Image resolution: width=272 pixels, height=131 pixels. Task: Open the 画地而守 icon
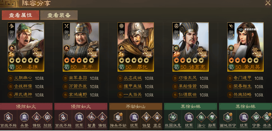click(228, 117)
